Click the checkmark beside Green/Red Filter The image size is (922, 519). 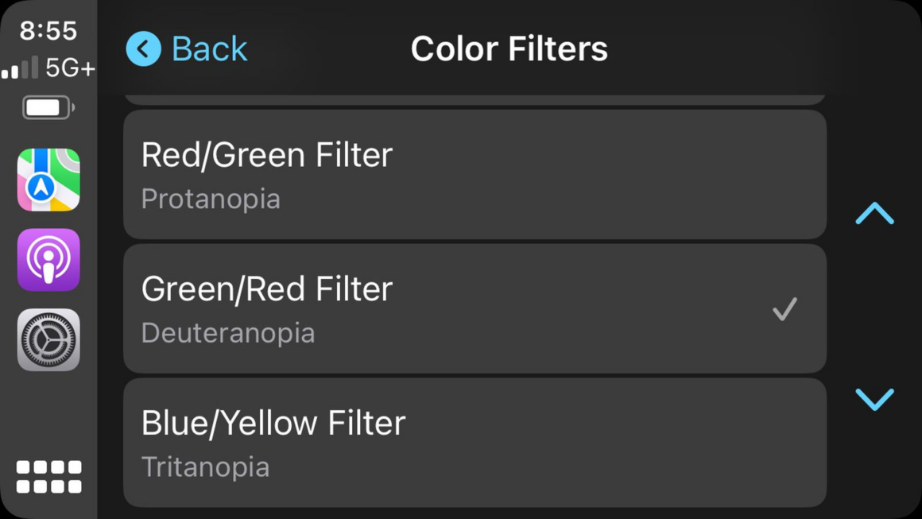(x=784, y=308)
